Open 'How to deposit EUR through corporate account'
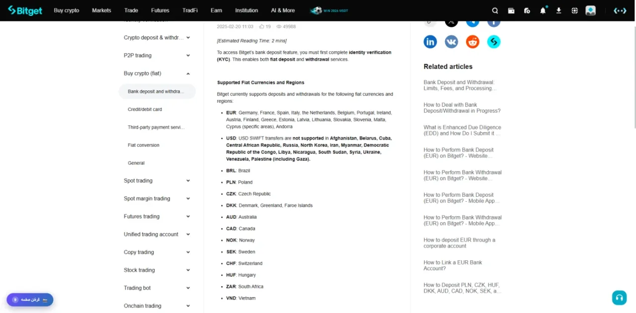 [460, 243]
